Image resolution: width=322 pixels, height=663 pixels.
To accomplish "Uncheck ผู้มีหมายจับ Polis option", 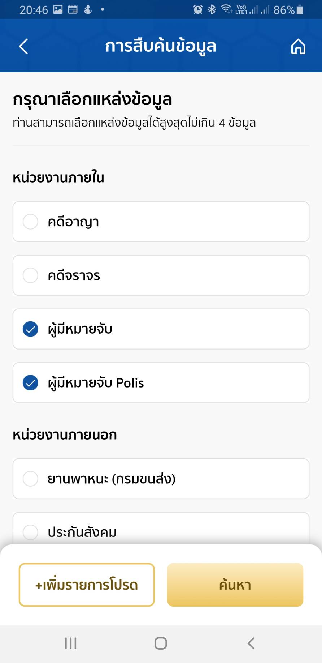I will pos(31,383).
